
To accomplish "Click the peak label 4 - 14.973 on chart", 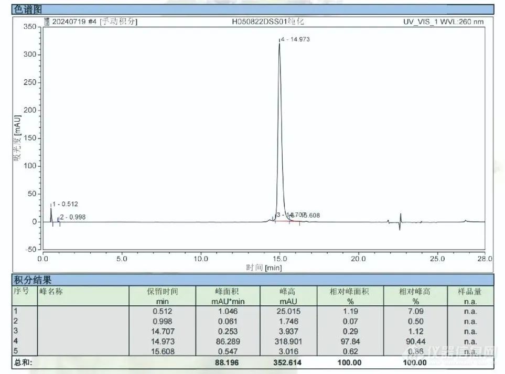I will coord(297,39).
